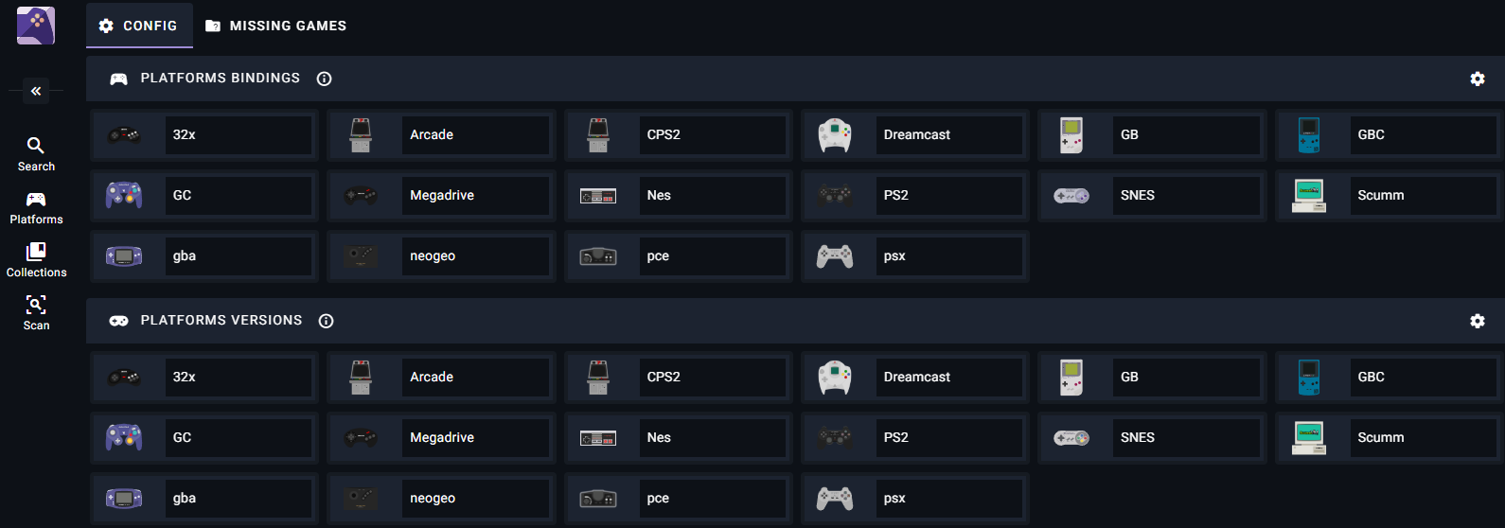Open Platforms Bindings settings gear
The width and height of the screenshot is (1505, 528).
[1477, 79]
